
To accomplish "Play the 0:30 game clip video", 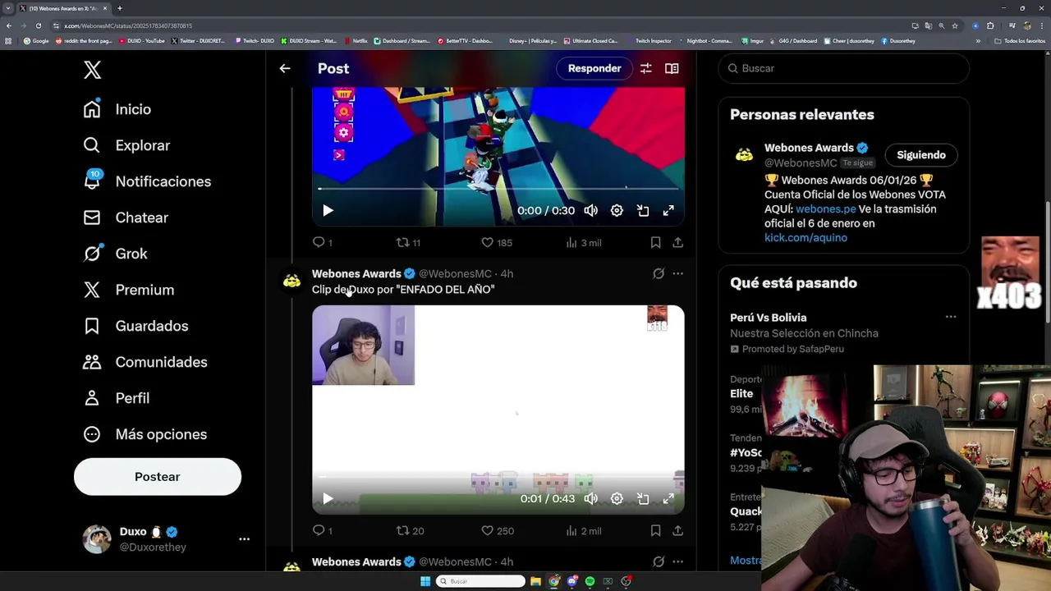I will [328, 211].
